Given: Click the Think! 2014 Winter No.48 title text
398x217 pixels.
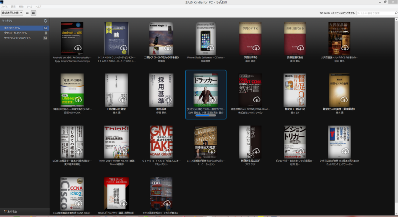Looking at the screenshot, I should pos(117,161).
